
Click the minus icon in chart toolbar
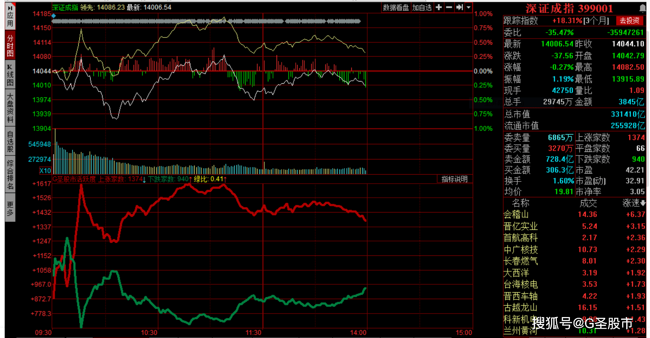[x=449, y=7]
